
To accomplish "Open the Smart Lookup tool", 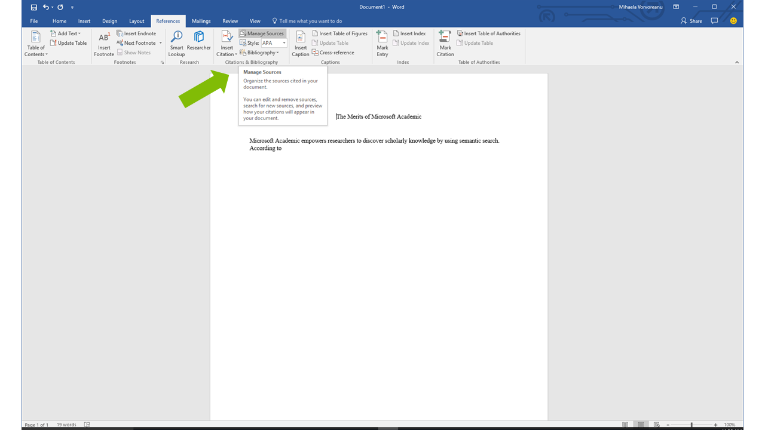I will click(176, 43).
